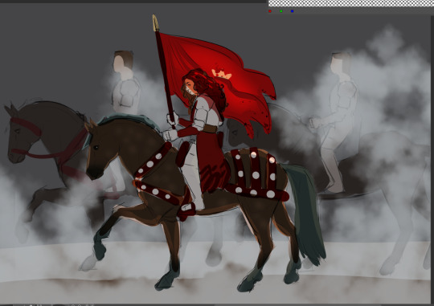Screen dimensions: 434x306
Task: Click the foreground horse's dark green tail
Action: point(305,210)
